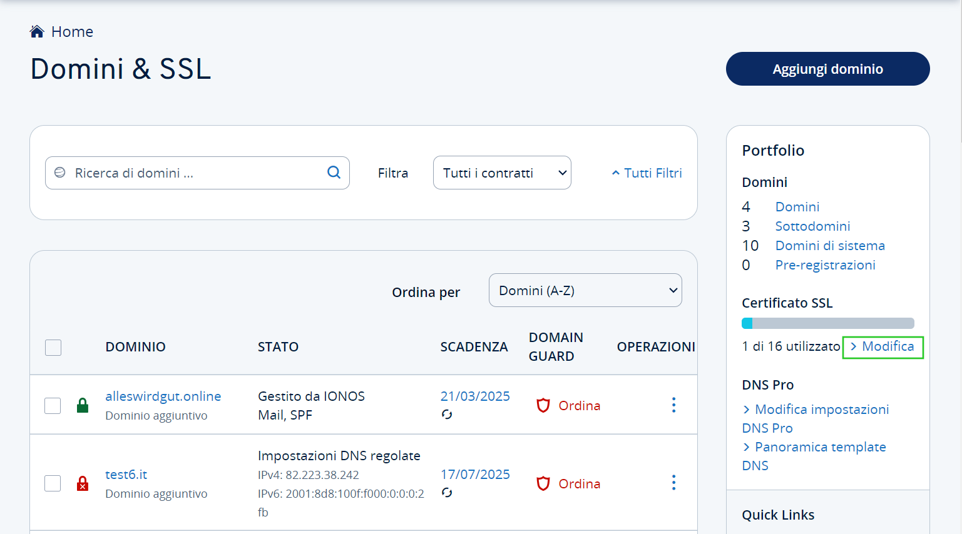Click the STATO column header
Viewport: 962px width, 534px height.
[x=279, y=347]
